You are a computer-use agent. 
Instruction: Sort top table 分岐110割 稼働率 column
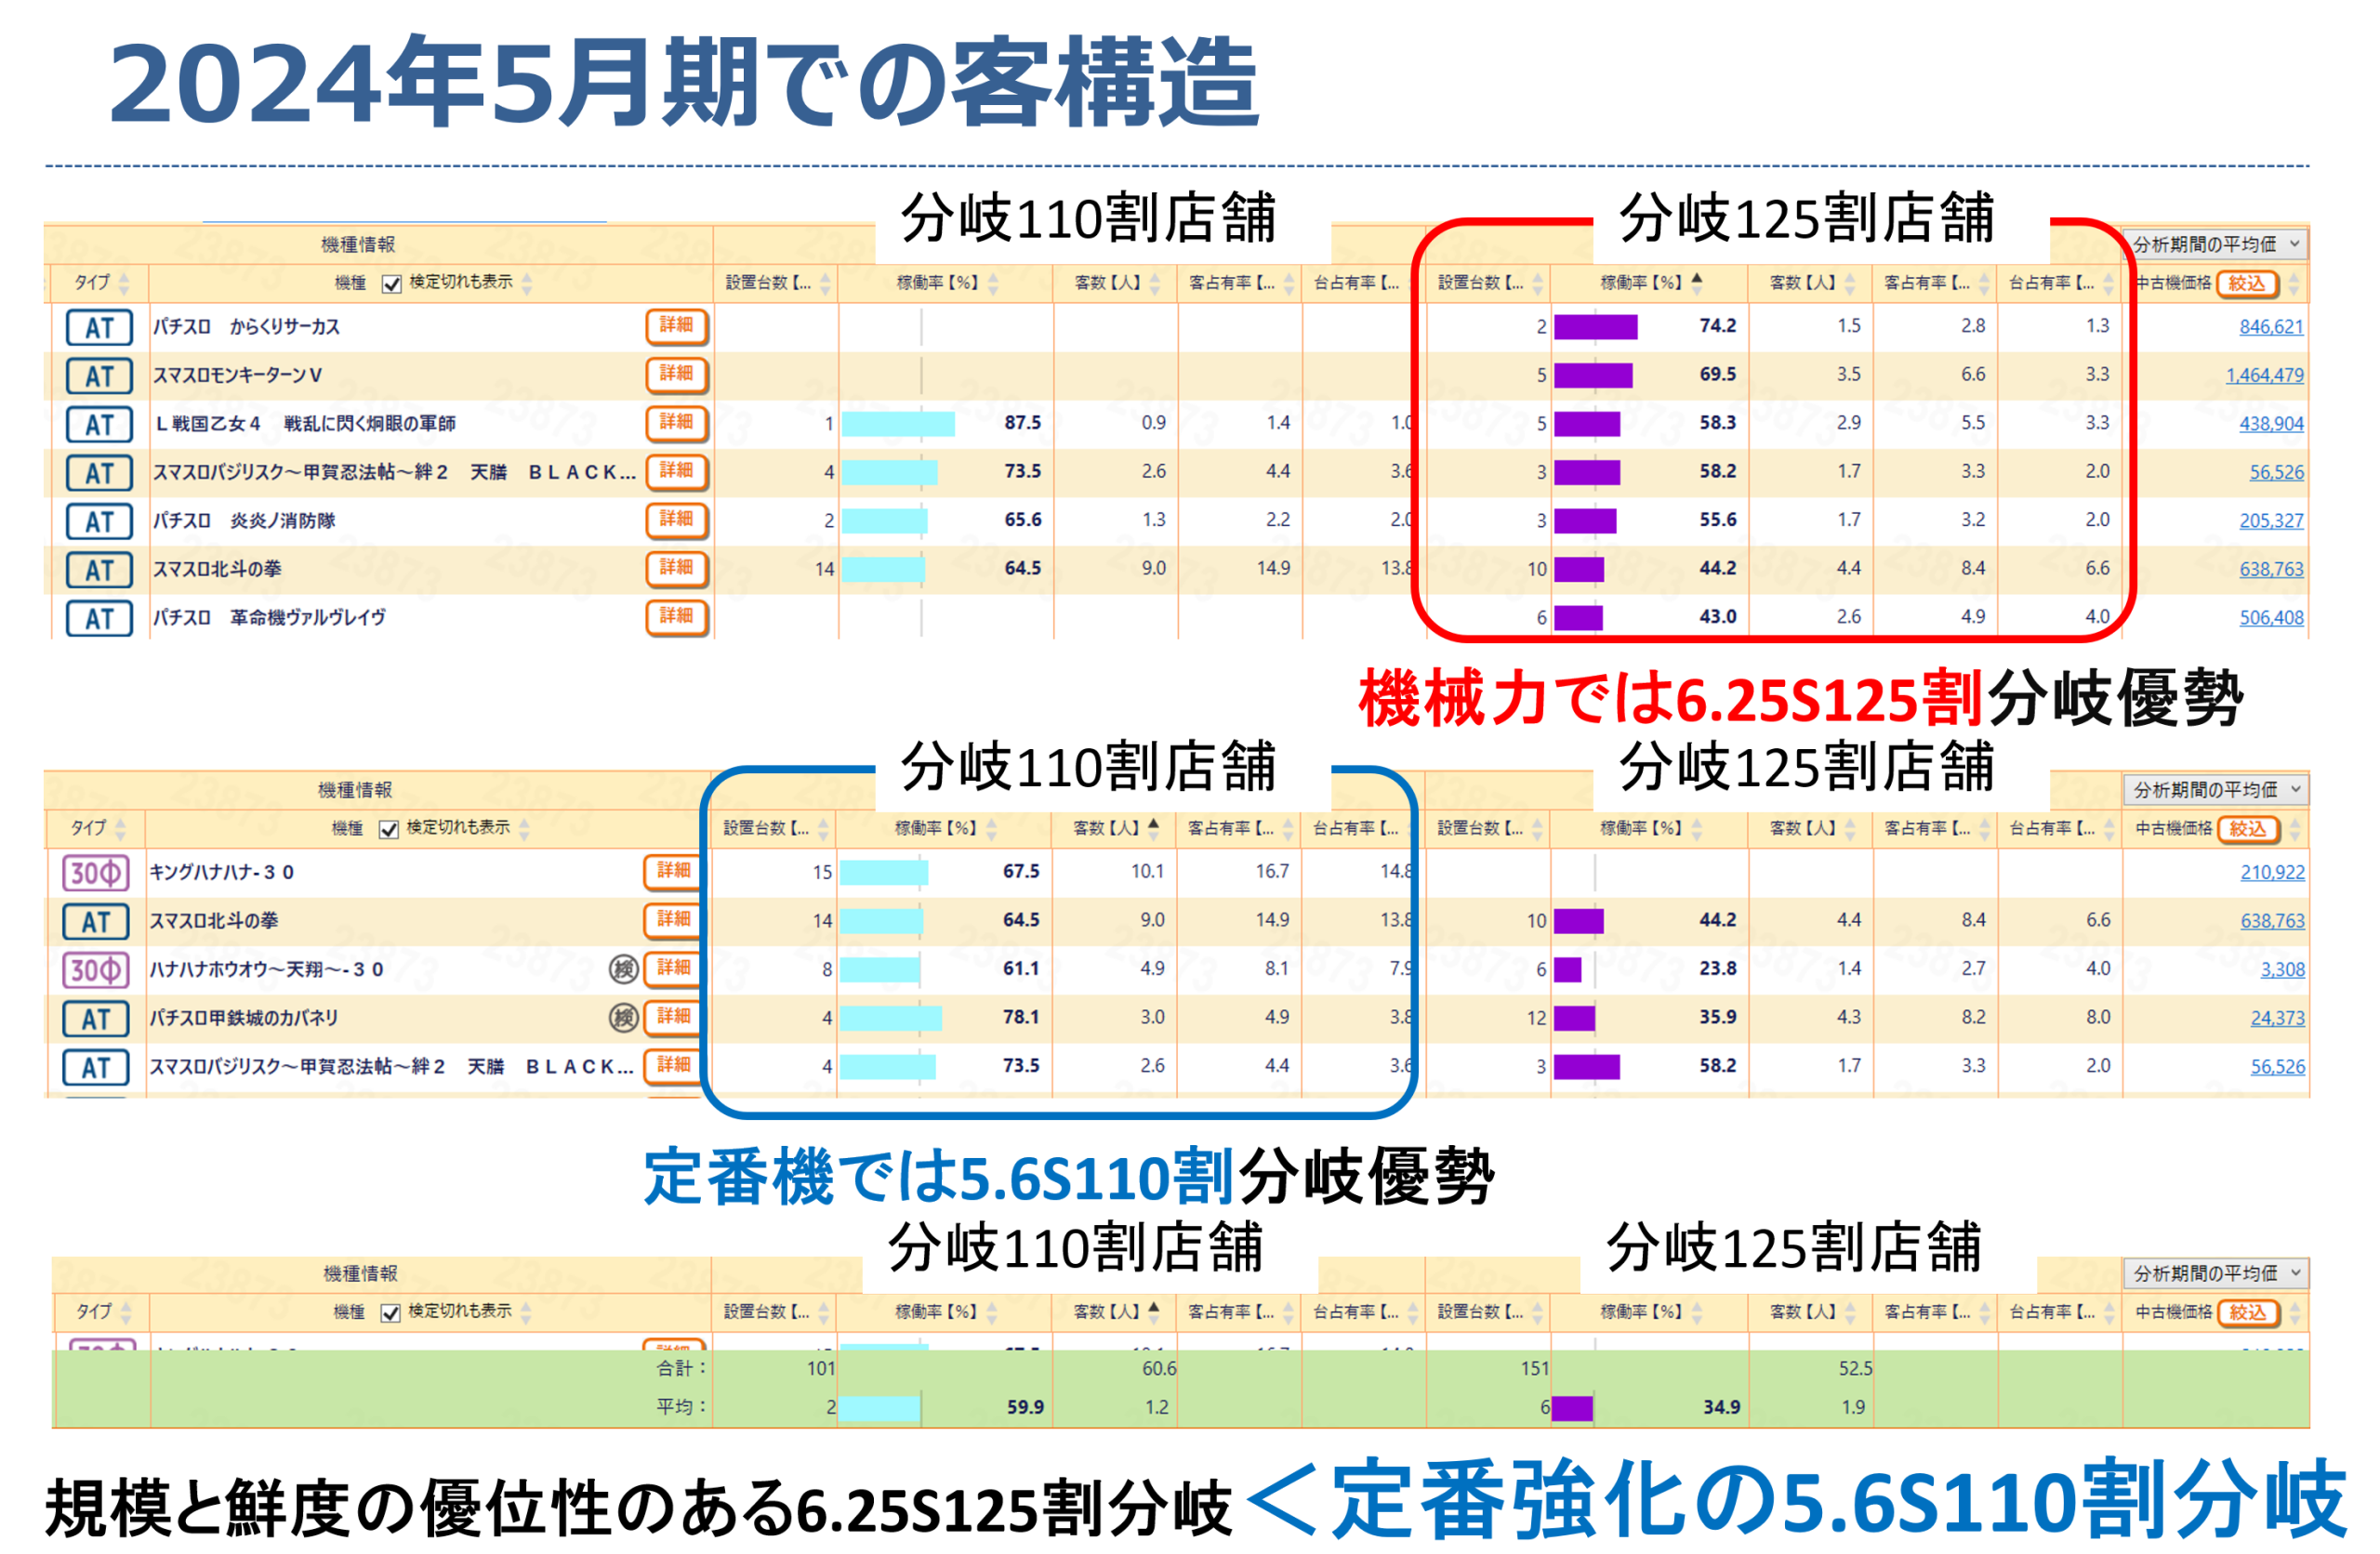click(x=993, y=284)
